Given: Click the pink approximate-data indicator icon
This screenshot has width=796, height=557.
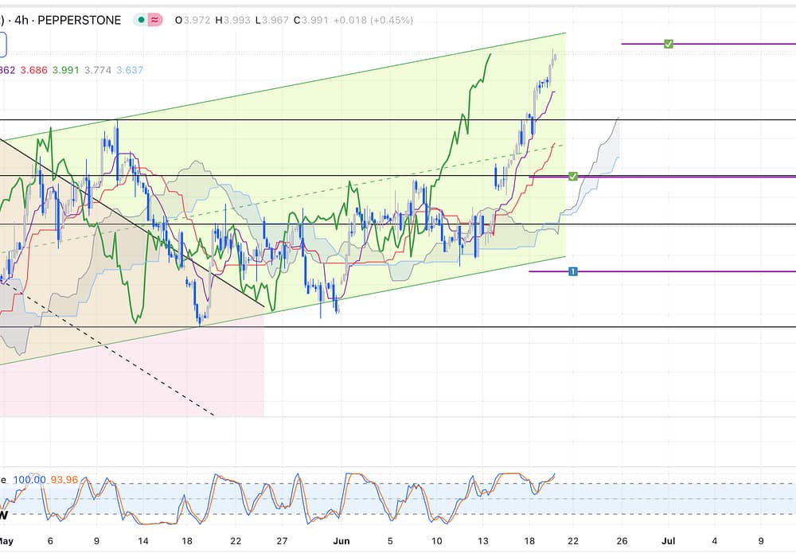Looking at the screenshot, I should click(155, 20).
